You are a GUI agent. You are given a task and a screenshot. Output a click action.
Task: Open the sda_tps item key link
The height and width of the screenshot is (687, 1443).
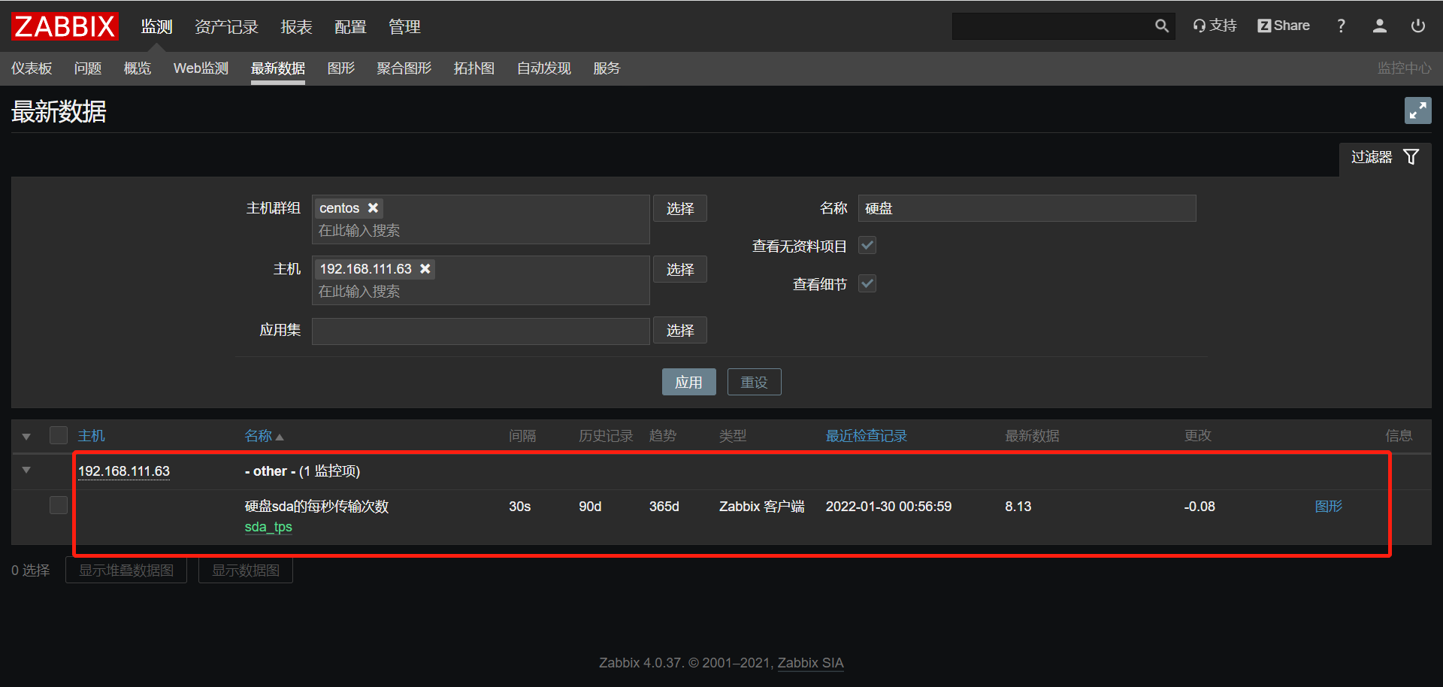(268, 527)
